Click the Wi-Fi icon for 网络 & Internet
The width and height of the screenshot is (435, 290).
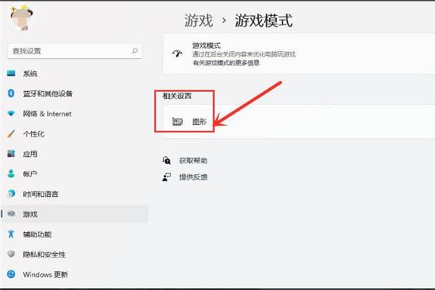pyautogui.click(x=11, y=114)
